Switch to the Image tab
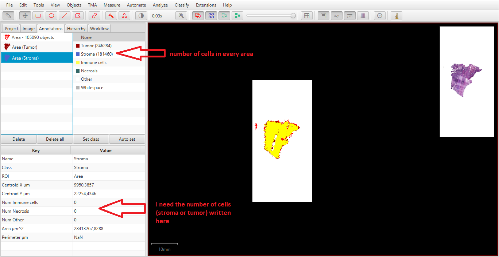 (28, 29)
